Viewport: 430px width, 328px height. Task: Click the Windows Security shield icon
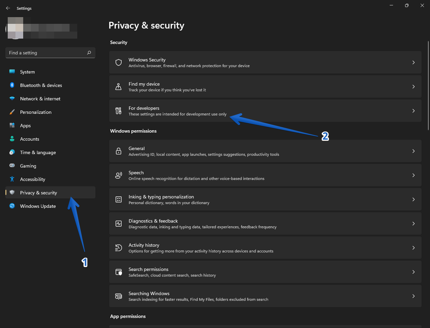point(119,62)
